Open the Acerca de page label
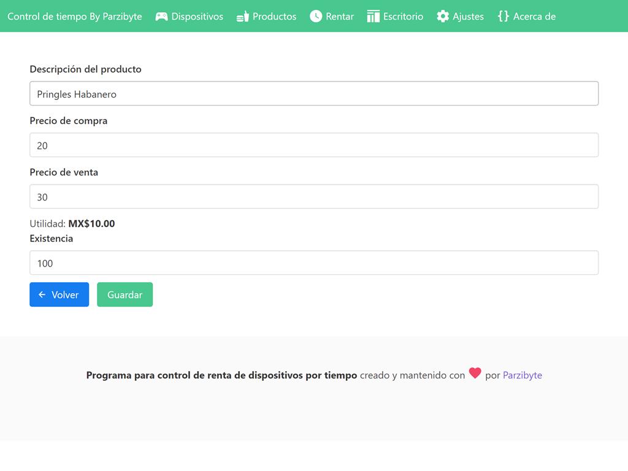This screenshot has height=471, width=628. [x=534, y=17]
